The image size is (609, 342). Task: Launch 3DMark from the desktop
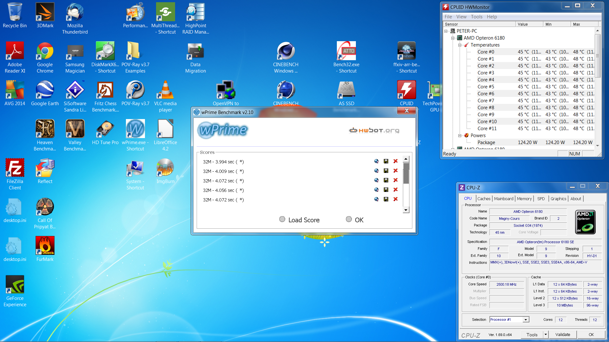pyautogui.click(x=45, y=15)
